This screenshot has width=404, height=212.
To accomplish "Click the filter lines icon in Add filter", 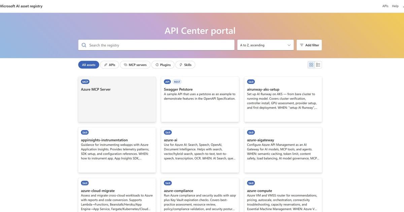I will [302, 45].
